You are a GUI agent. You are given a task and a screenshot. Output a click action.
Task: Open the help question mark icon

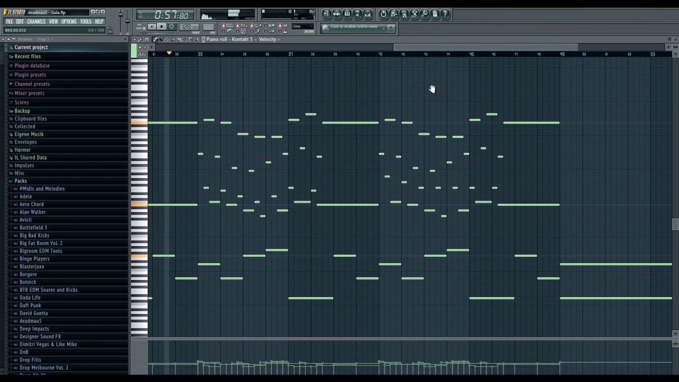click(x=445, y=14)
